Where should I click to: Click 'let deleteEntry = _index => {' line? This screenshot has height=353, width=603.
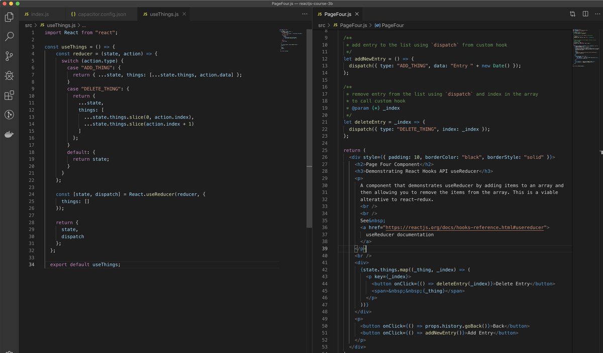pos(385,122)
